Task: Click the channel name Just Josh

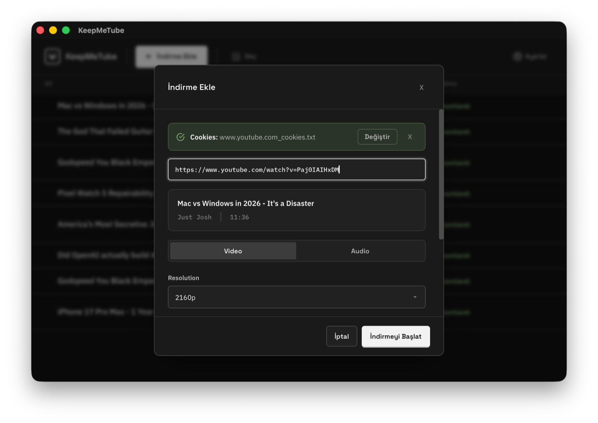Action: point(194,217)
